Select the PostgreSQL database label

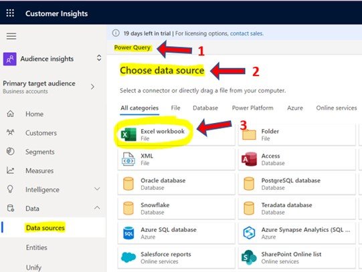pos(290,180)
